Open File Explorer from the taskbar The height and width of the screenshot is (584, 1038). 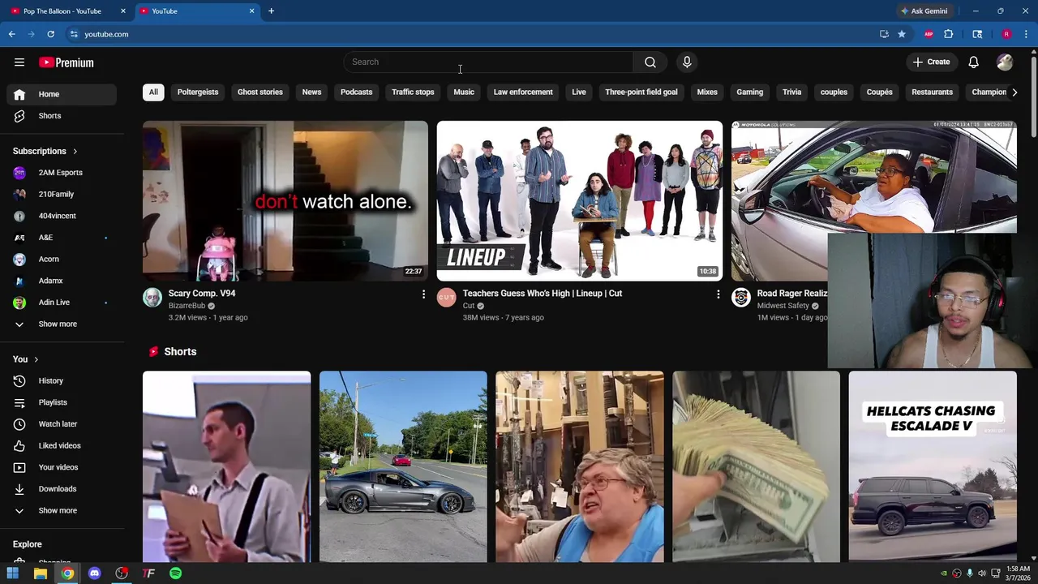tap(40, 573)
